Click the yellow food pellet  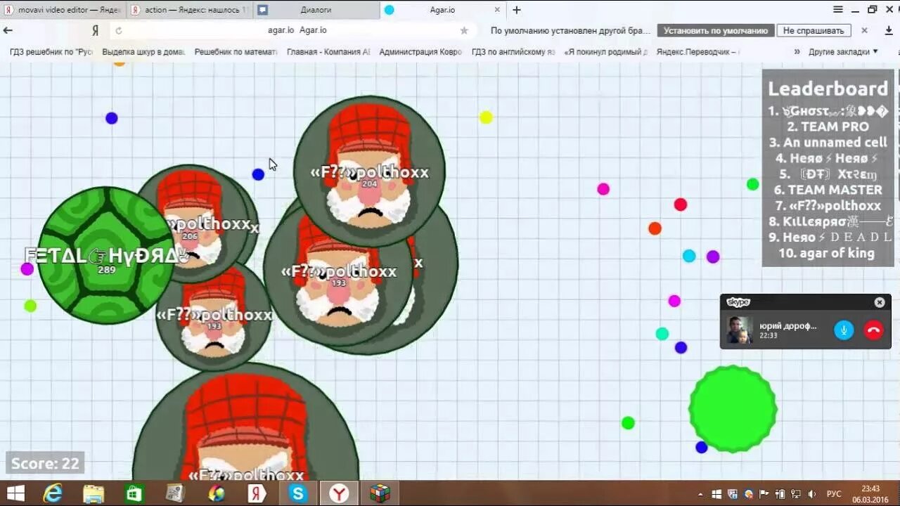[486, 117]
